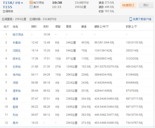
Task: Click the phone icon for client download
Action: (x=131, y=19)
